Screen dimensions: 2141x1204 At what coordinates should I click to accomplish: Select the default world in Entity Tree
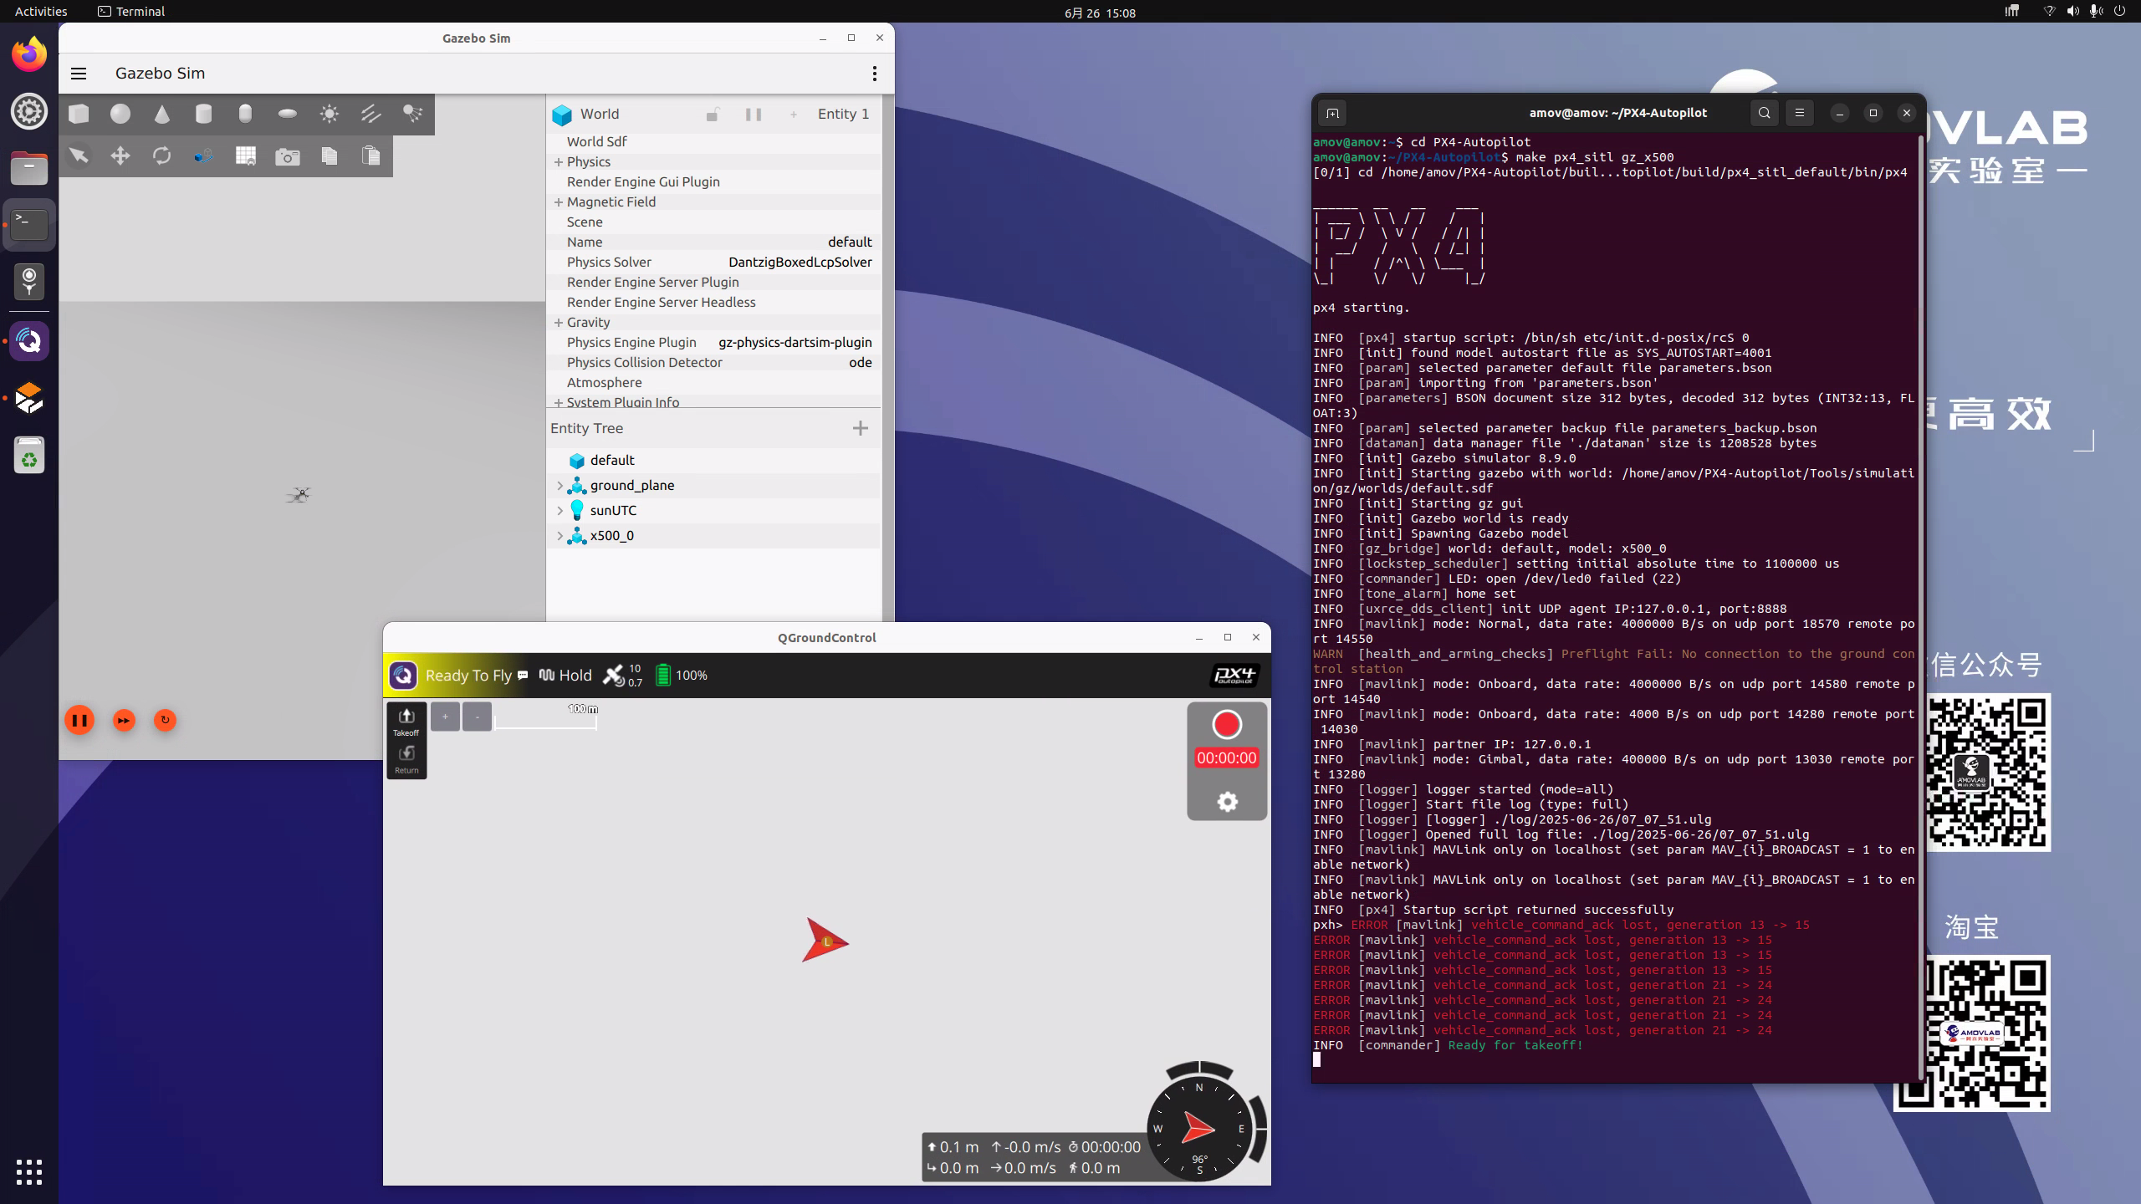point(611,460)
